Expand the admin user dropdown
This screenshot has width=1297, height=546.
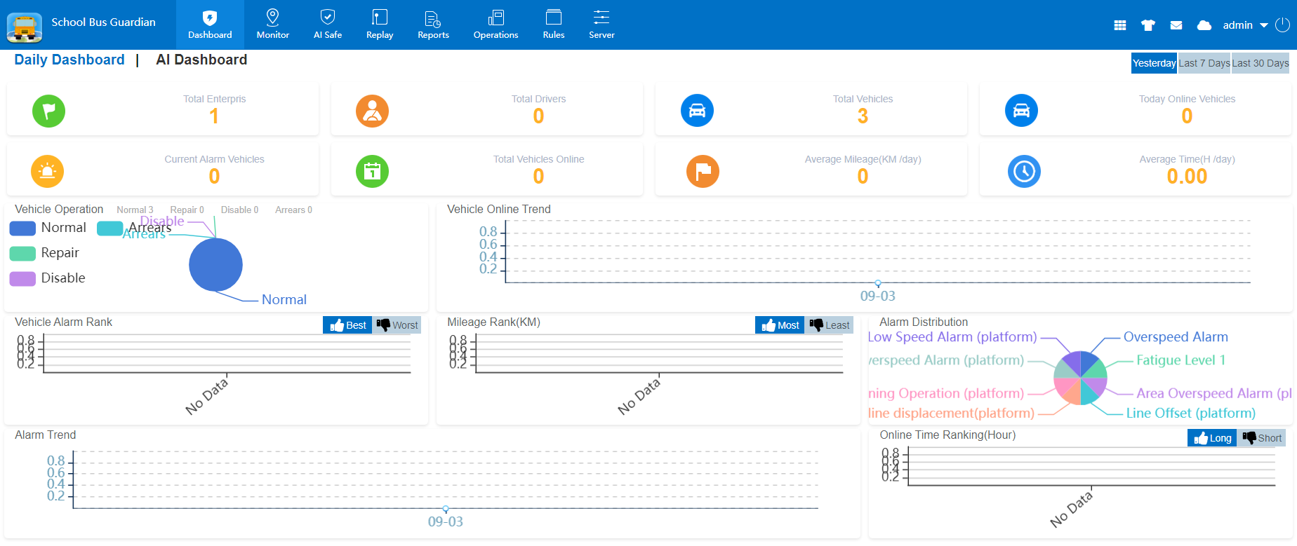1245,25
